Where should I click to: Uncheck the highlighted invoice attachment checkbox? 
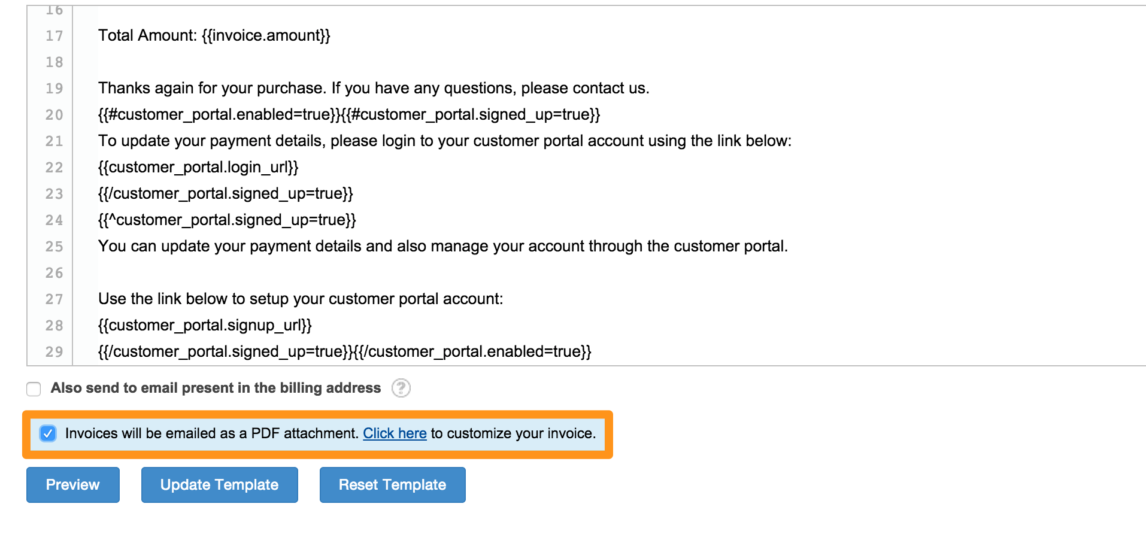[x=48, y=433]
